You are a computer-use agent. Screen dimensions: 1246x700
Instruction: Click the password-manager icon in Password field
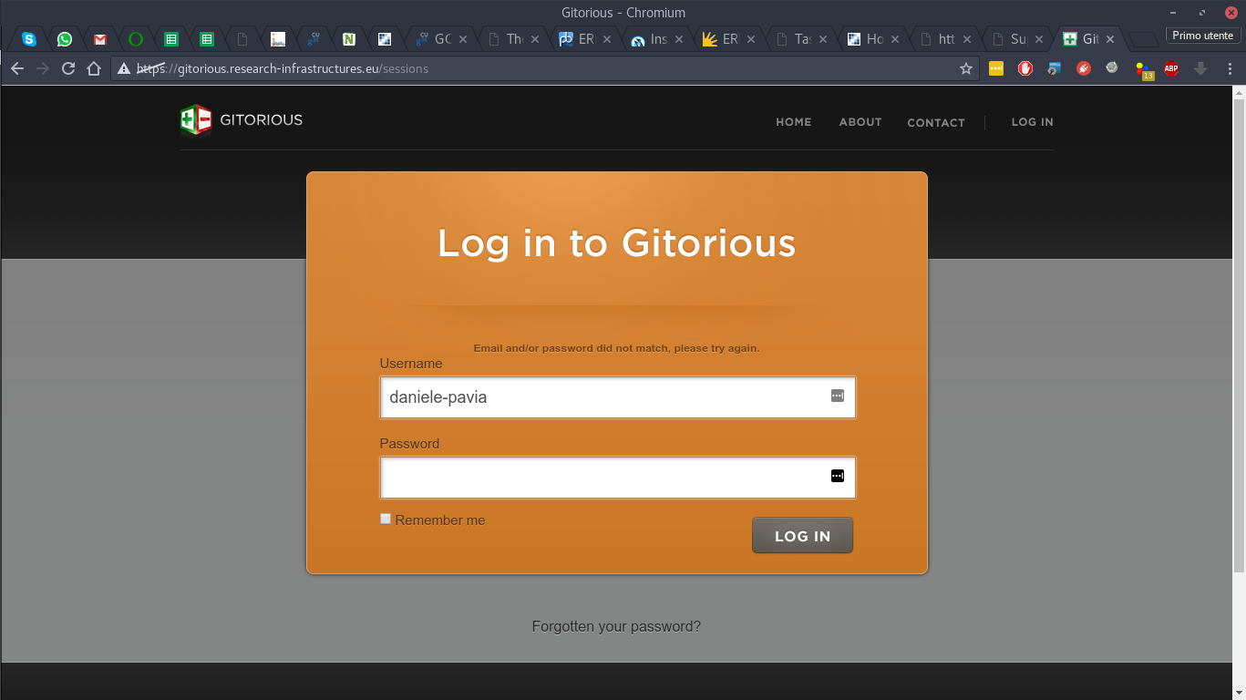click(838, 476)
